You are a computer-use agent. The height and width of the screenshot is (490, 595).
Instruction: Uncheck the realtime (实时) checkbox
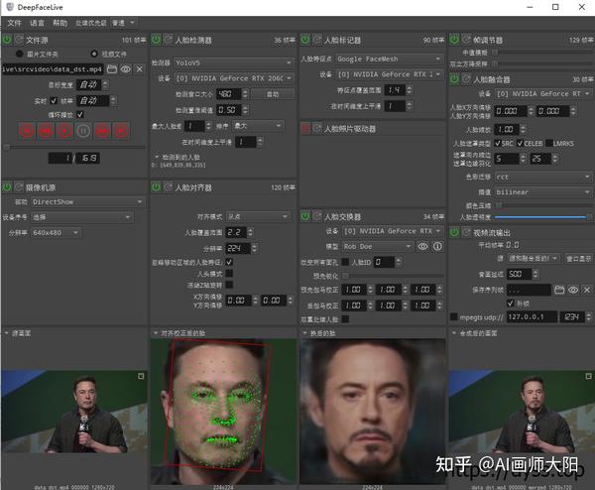coord(54,100)
